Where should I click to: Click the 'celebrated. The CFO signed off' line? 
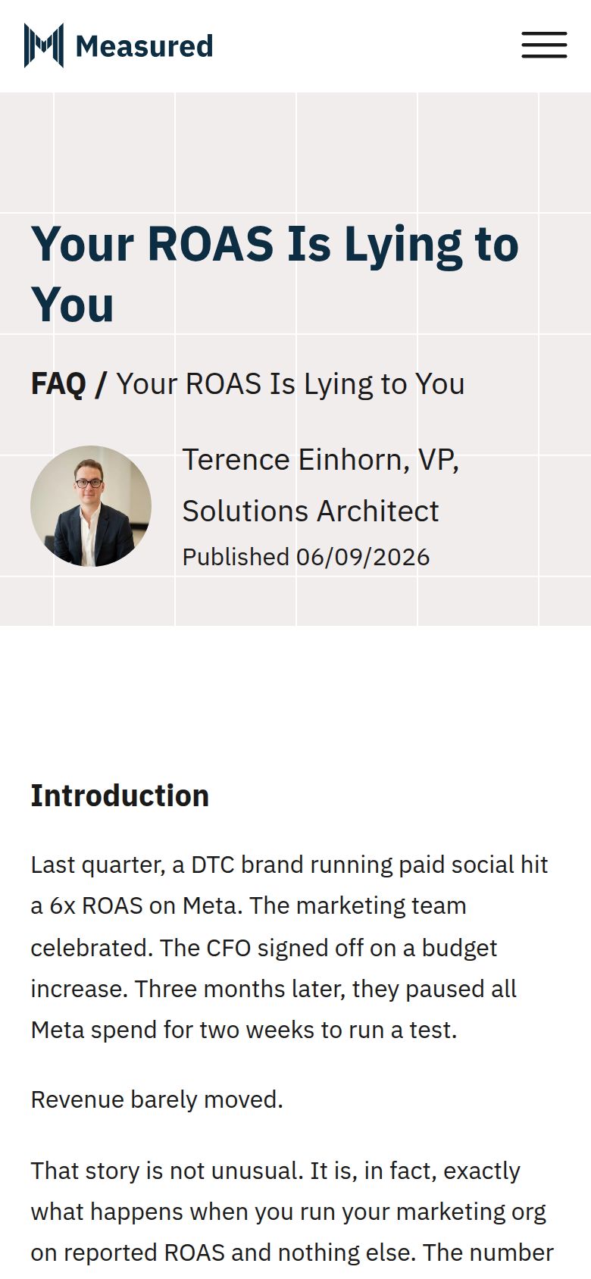click(x=264, y=948)
